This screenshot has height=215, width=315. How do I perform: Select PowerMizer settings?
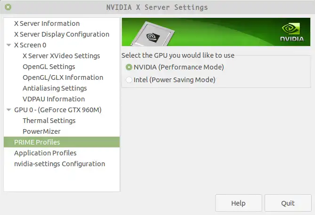click(x=41, y=131)
